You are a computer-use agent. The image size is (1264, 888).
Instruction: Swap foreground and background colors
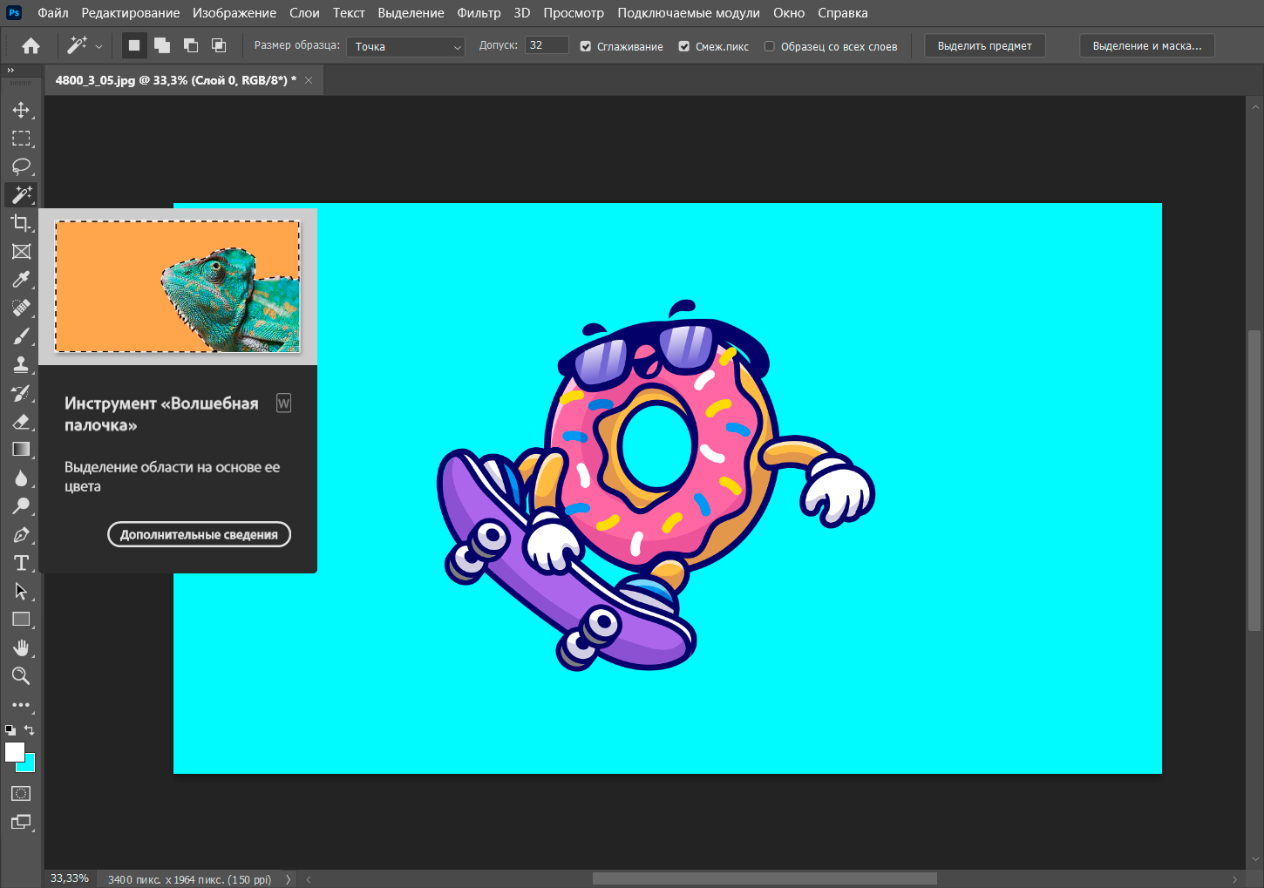click(x=30, y=730)
